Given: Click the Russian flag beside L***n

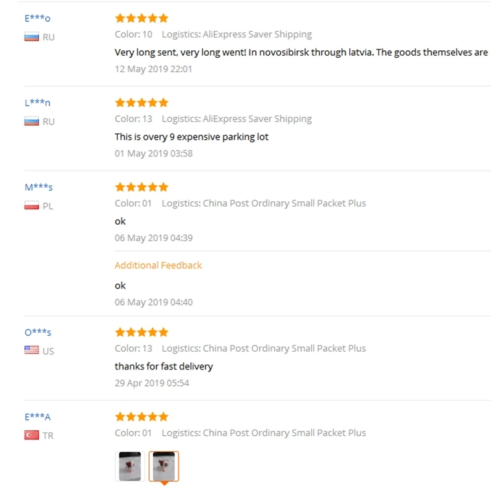Looking at the screenshot, I should click(x=31, y=122).
